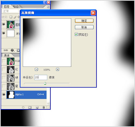Show the Green (绿) channel visibility
This screenshot has height=127, width=135.
pyautogui.click(x=4, y=78)
